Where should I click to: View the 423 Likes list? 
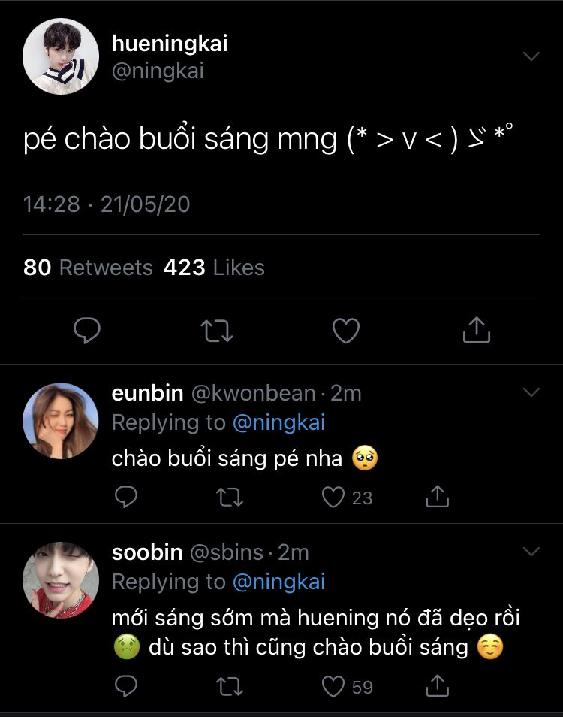point(214,268)
